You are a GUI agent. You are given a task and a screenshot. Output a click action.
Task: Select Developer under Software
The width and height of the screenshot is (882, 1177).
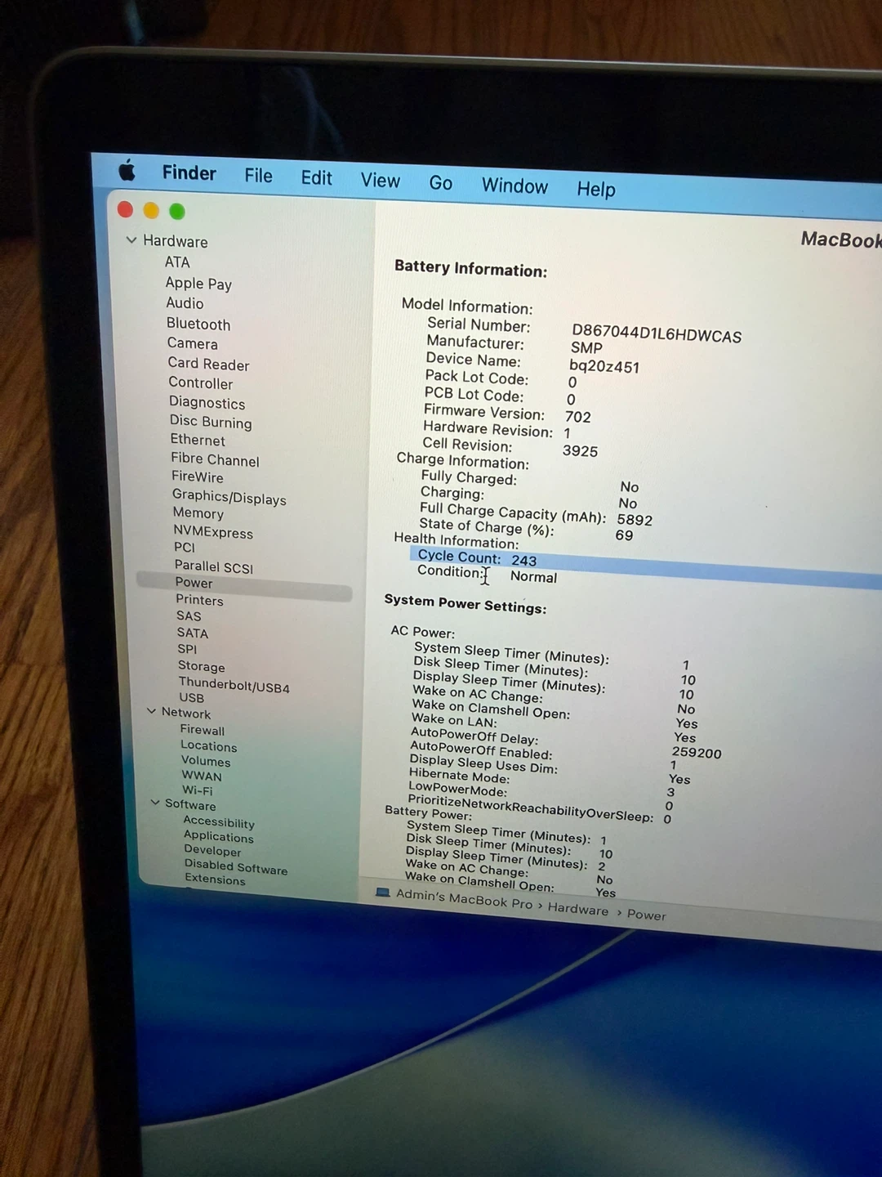point(212,851)
